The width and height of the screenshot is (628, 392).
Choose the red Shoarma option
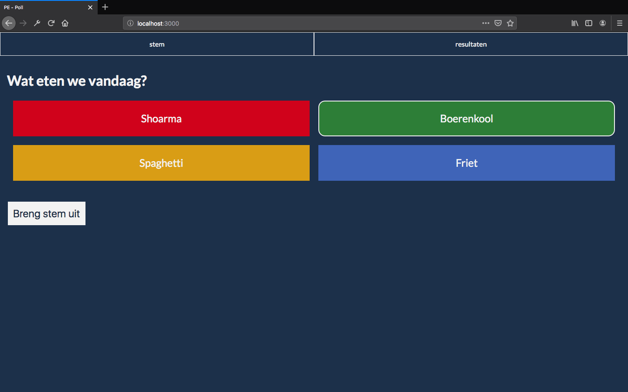(x=161, y=118)
